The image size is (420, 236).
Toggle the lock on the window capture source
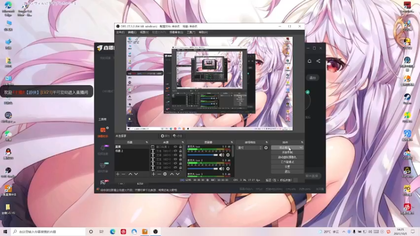(181, 147)
